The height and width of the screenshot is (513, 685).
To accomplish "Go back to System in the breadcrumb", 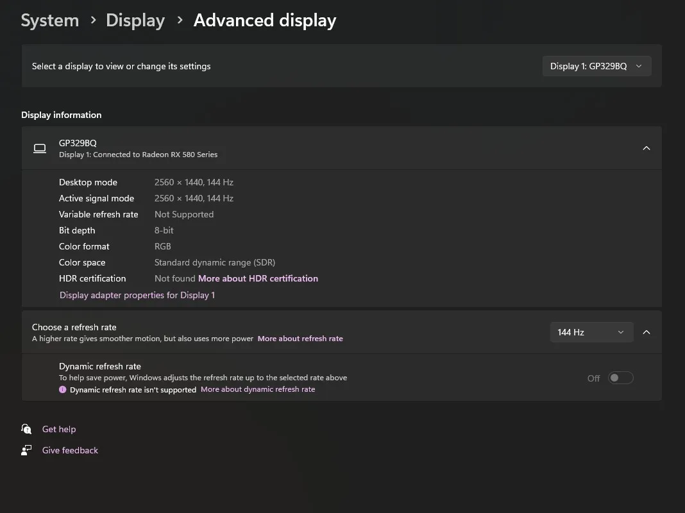I will coord(50,21).
